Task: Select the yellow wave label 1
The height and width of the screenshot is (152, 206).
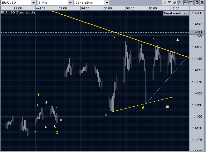Action: tap(38, 95)
